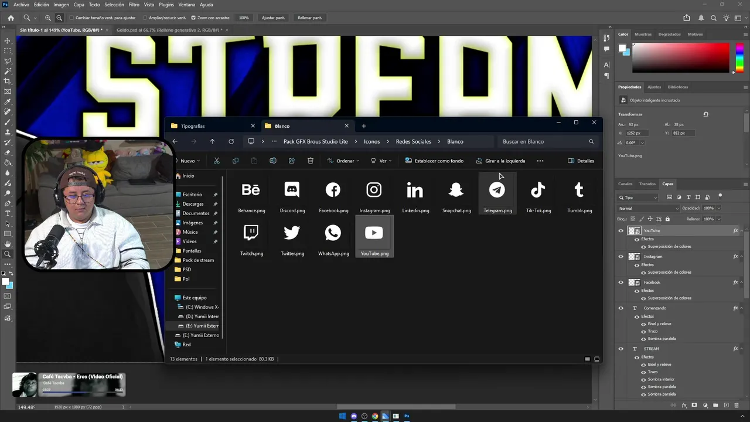The width and height of the screenshot is (750, 422).
Task: Collapse the YouTube layer effects
Action: click(742, 231)
